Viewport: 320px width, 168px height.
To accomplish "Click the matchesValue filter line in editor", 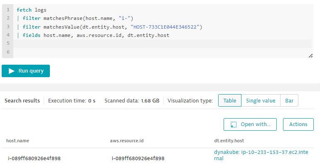I will click(x=108, y=27).
